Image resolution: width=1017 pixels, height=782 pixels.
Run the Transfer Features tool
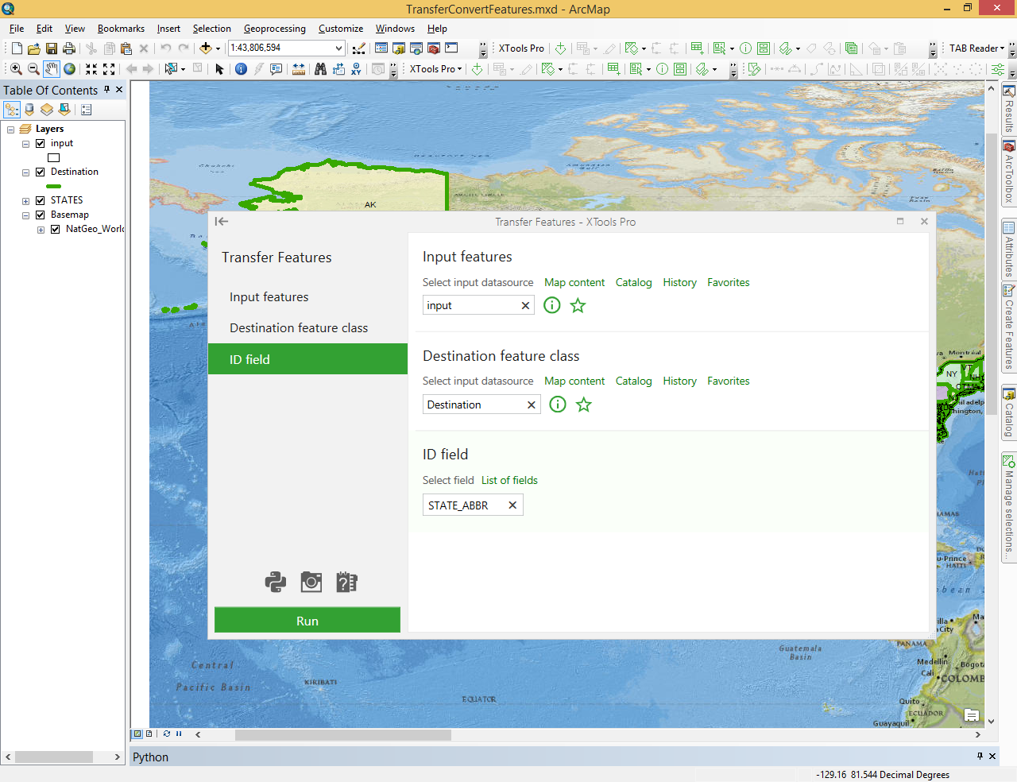coord(307,621)
